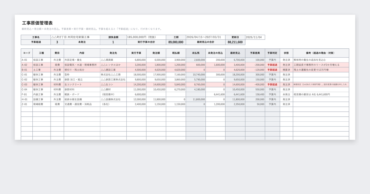Click the 発注先 column header

coord(113,53)
